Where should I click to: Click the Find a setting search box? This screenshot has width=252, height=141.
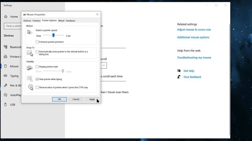click(13, 26)
